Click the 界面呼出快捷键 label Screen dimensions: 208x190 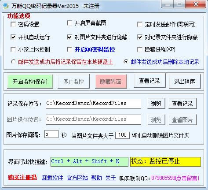[x=28, y=162]
